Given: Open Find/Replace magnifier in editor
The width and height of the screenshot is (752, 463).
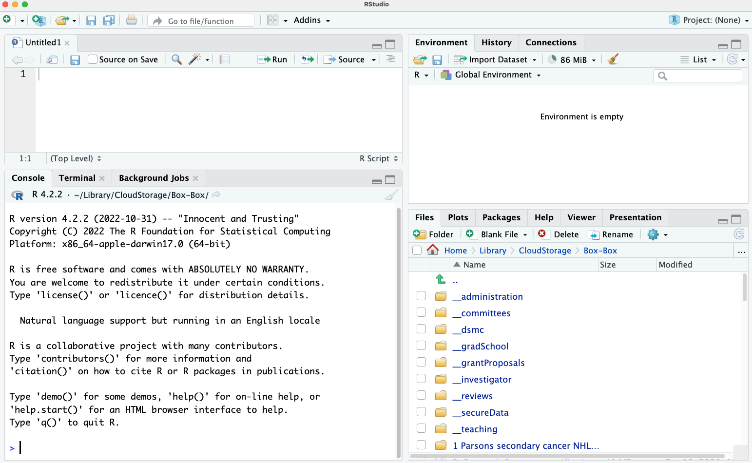Looking at the screenshot, I should [177, 59].
